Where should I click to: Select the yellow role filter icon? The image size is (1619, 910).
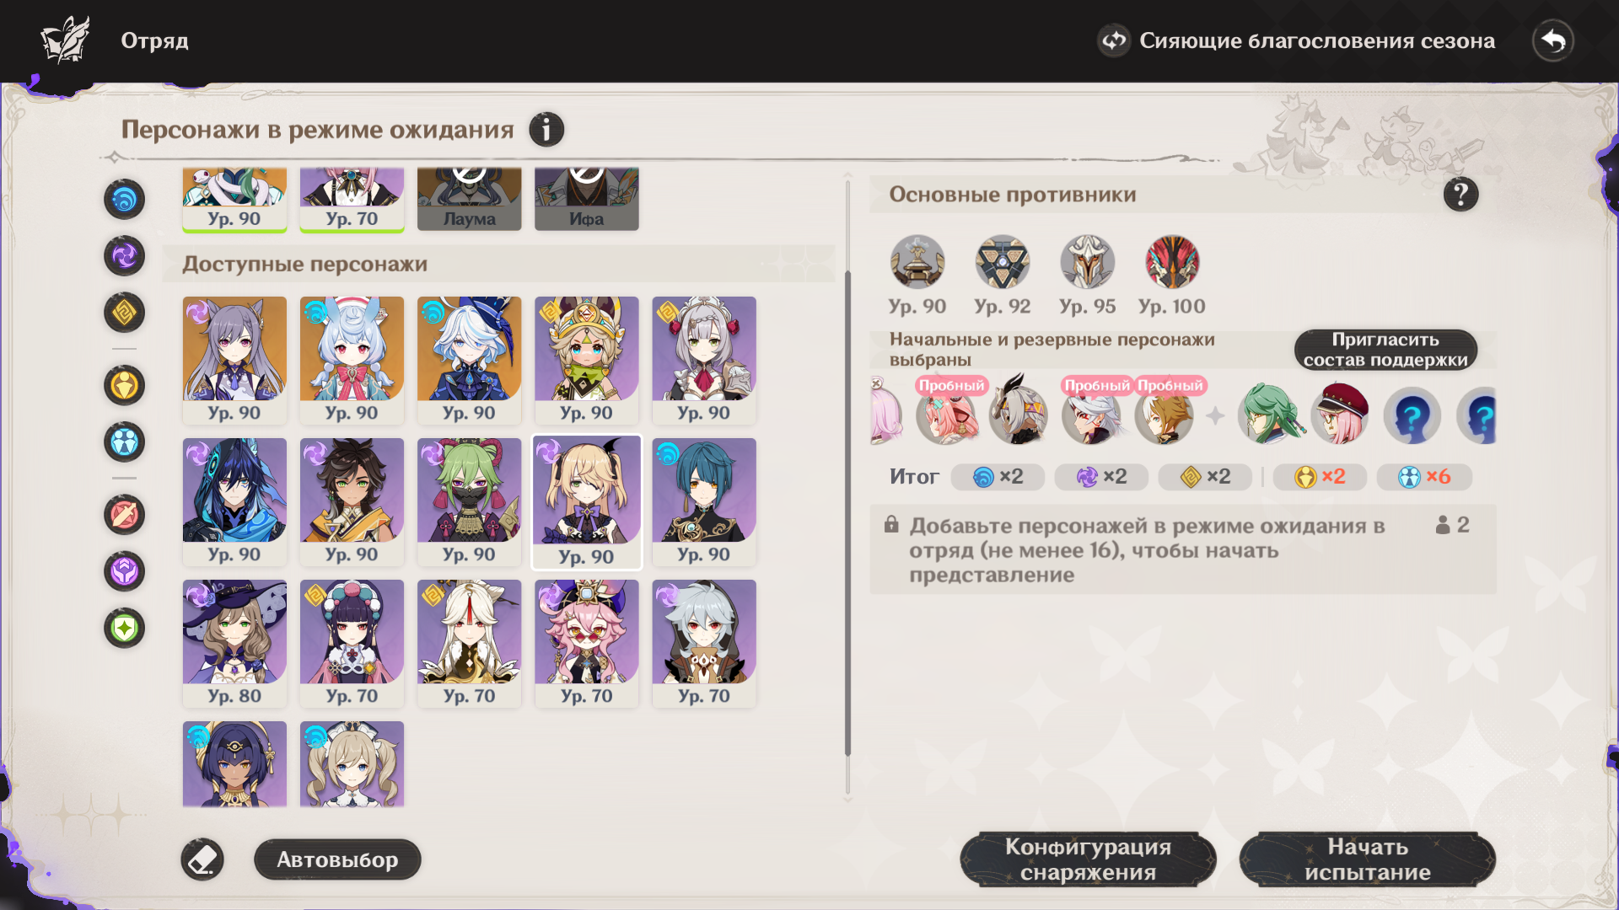[125, 386]
